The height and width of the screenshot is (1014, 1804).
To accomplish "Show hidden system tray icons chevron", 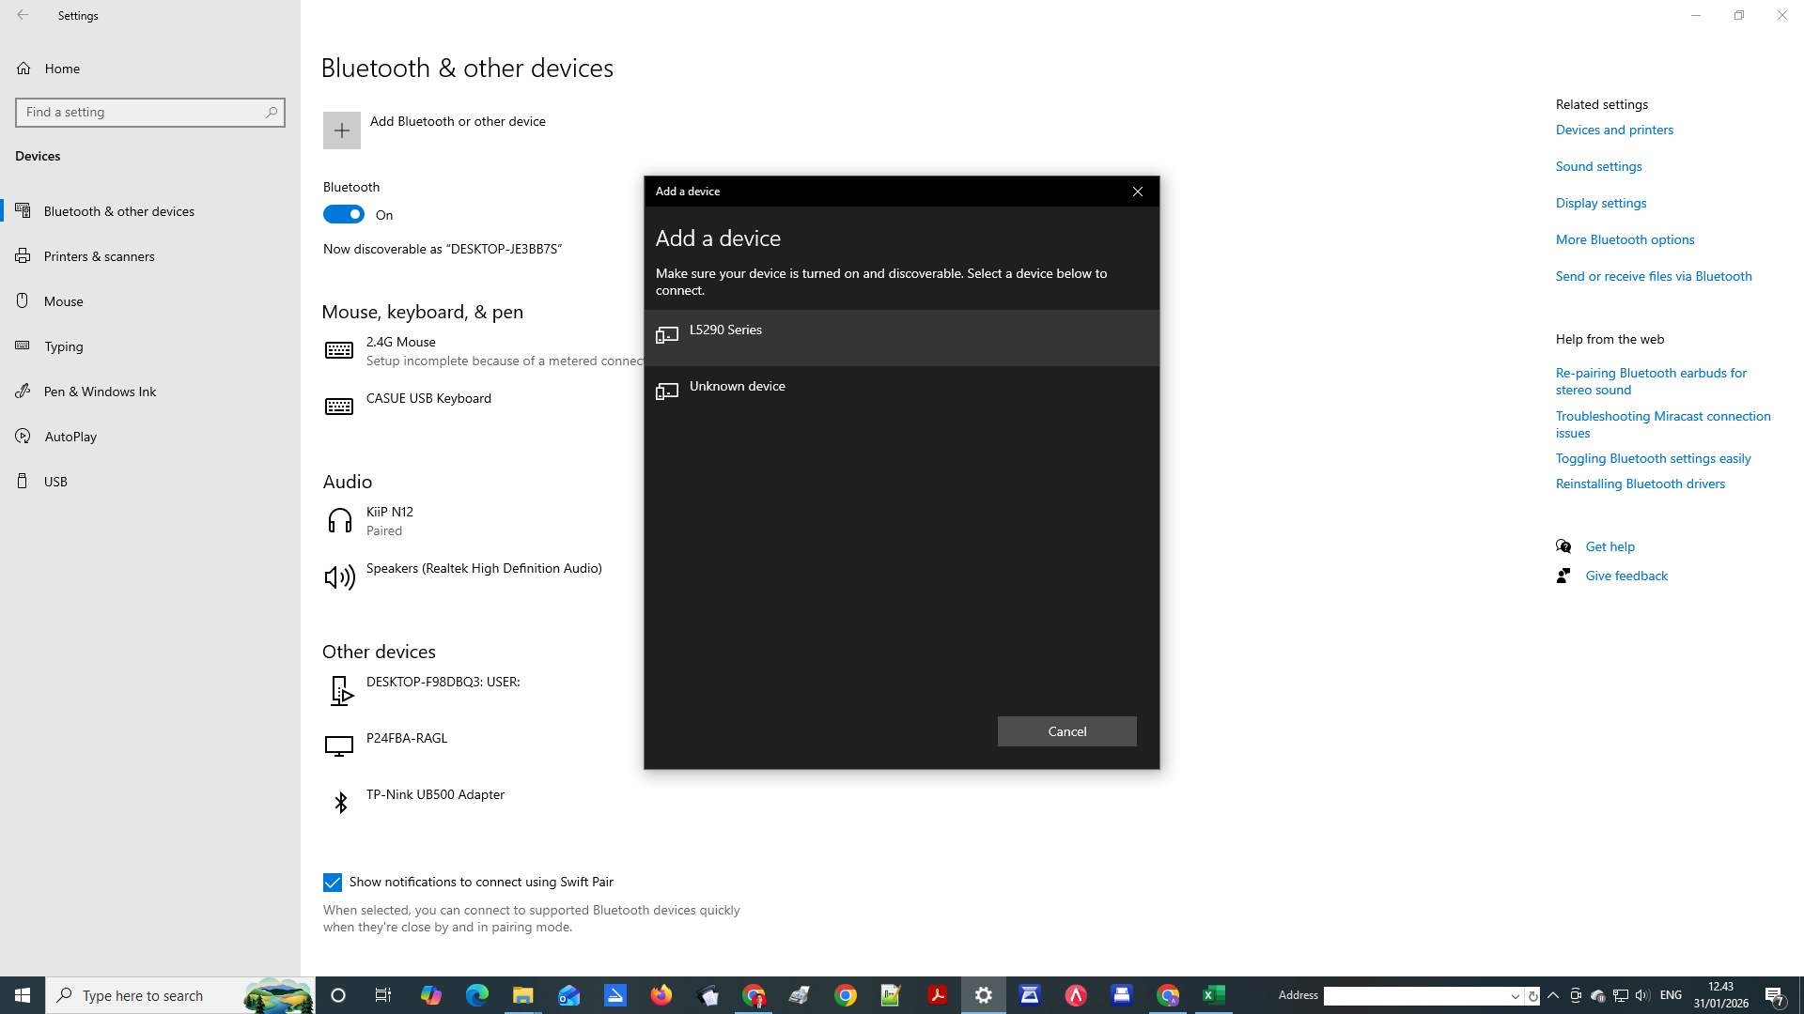I will point(1553,995).
